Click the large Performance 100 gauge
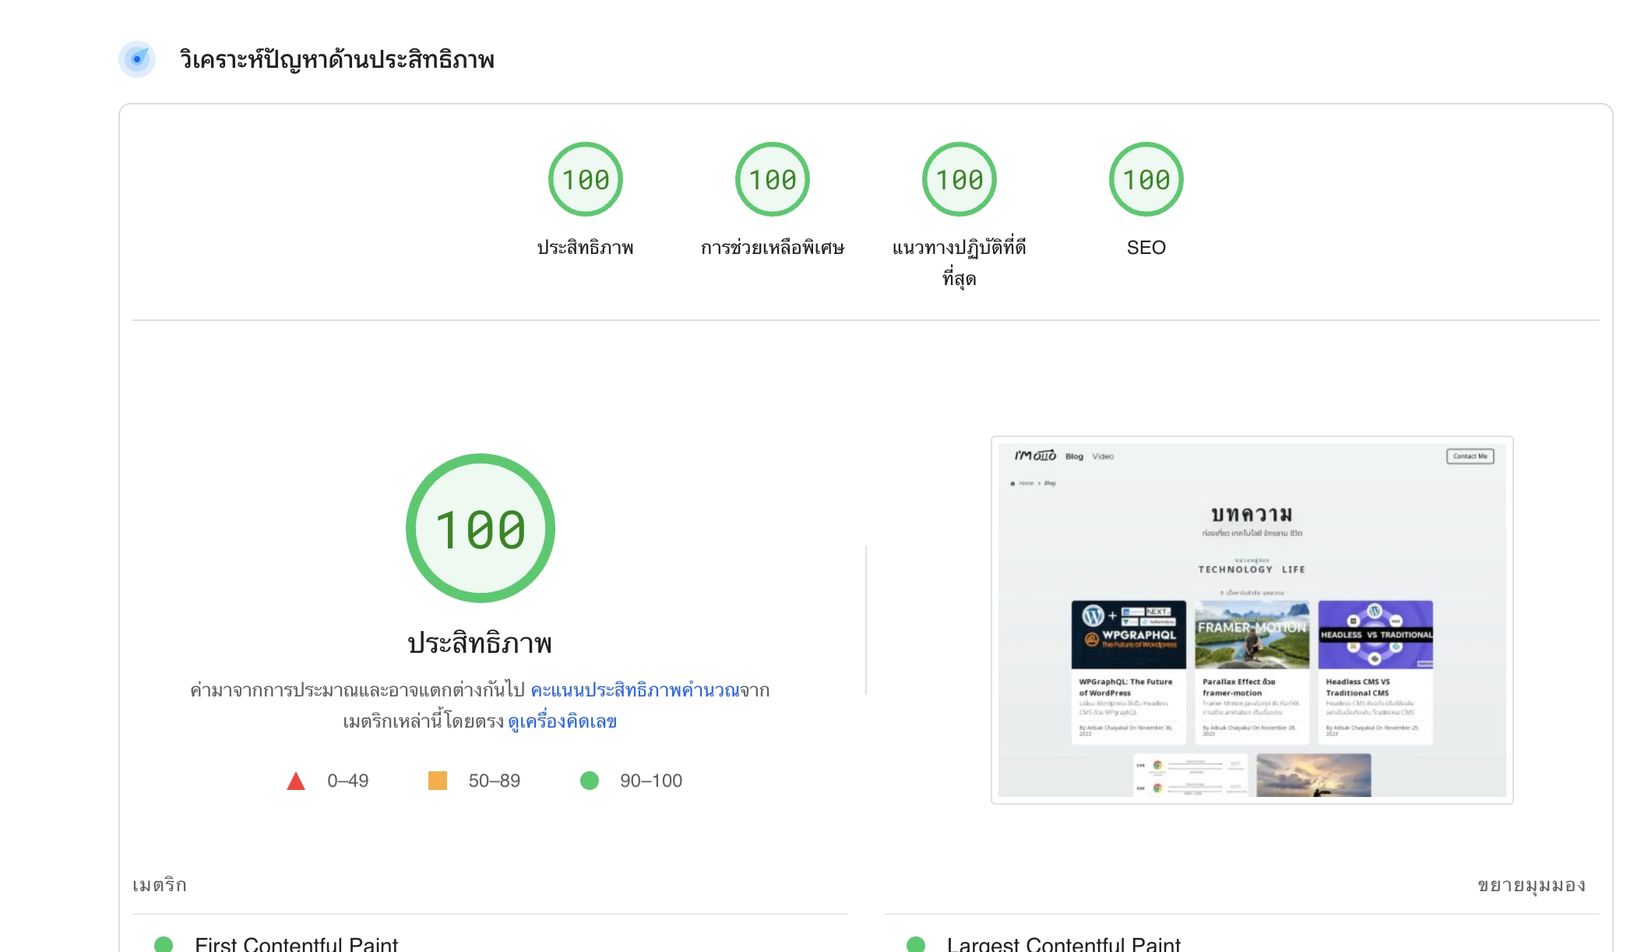 point(480,528)
